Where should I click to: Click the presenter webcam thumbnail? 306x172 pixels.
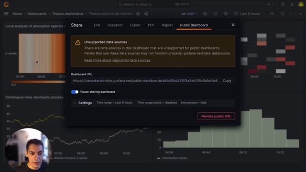click(x=29, y=150)
